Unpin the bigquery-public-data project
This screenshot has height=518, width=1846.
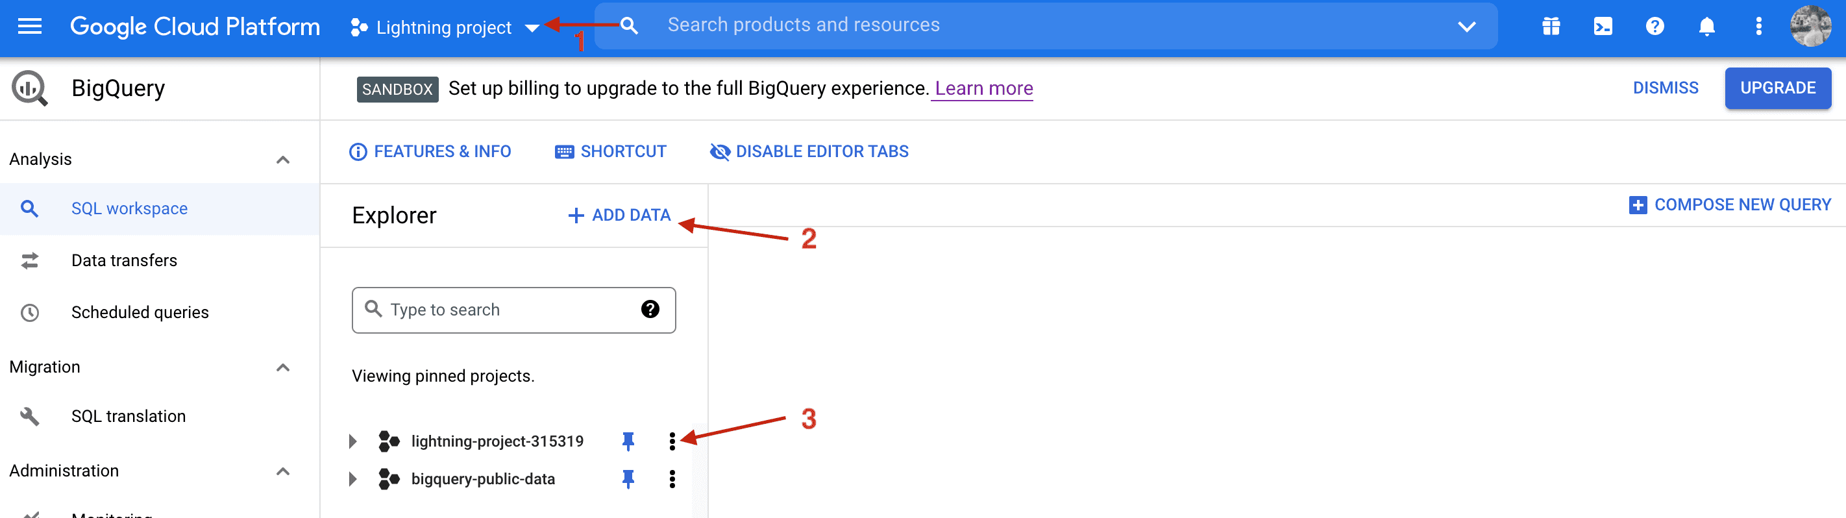click(628, 478)
